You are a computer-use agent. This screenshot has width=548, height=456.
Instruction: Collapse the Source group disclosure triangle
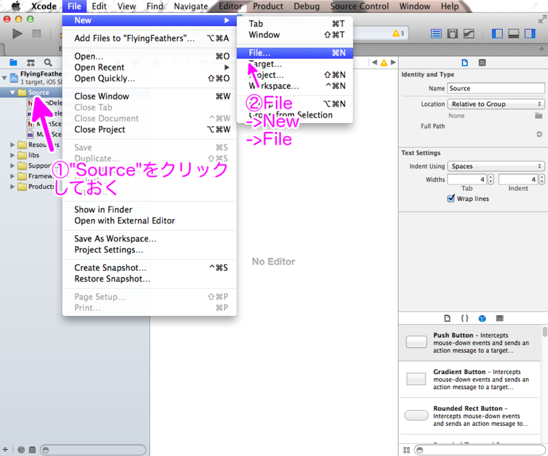(x=12, y=92)
